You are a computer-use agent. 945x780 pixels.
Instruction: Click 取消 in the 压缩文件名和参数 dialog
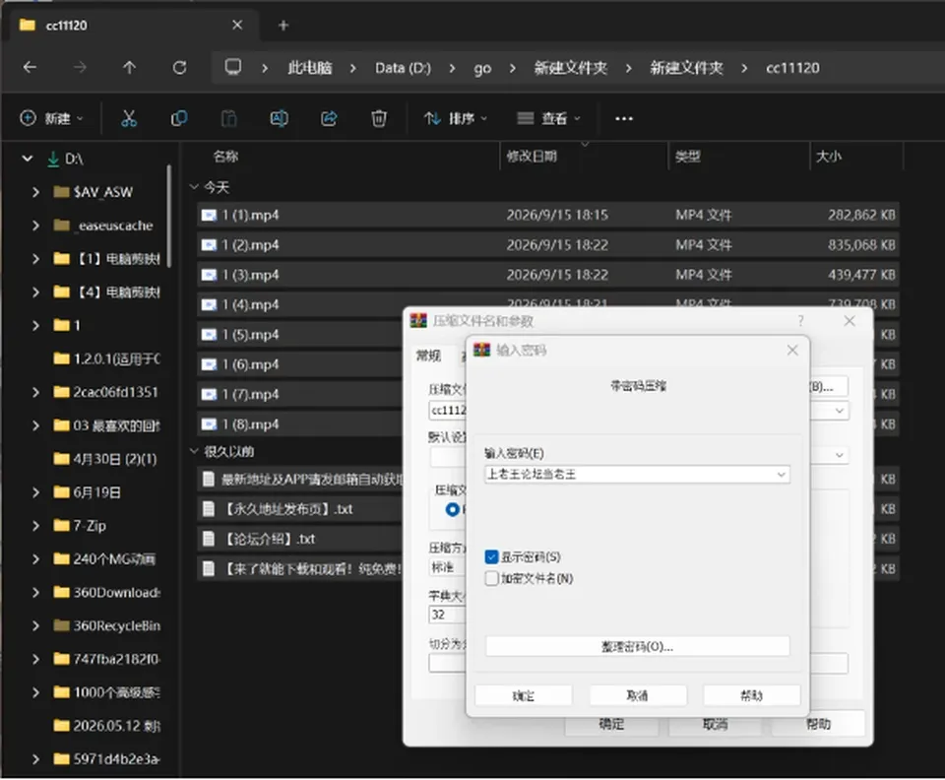coord(715,724)
